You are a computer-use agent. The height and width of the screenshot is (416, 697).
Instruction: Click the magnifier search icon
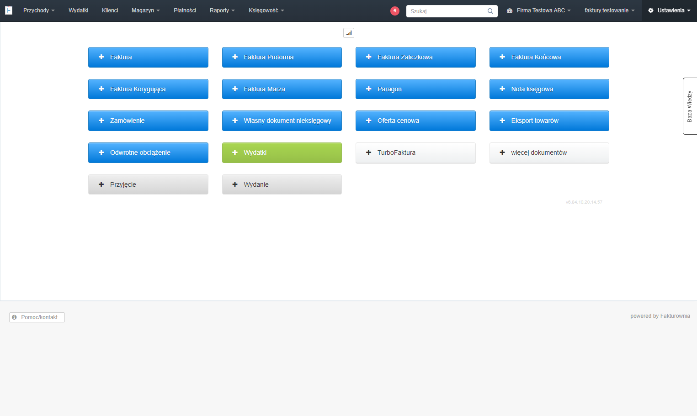[x=490, y=11]
